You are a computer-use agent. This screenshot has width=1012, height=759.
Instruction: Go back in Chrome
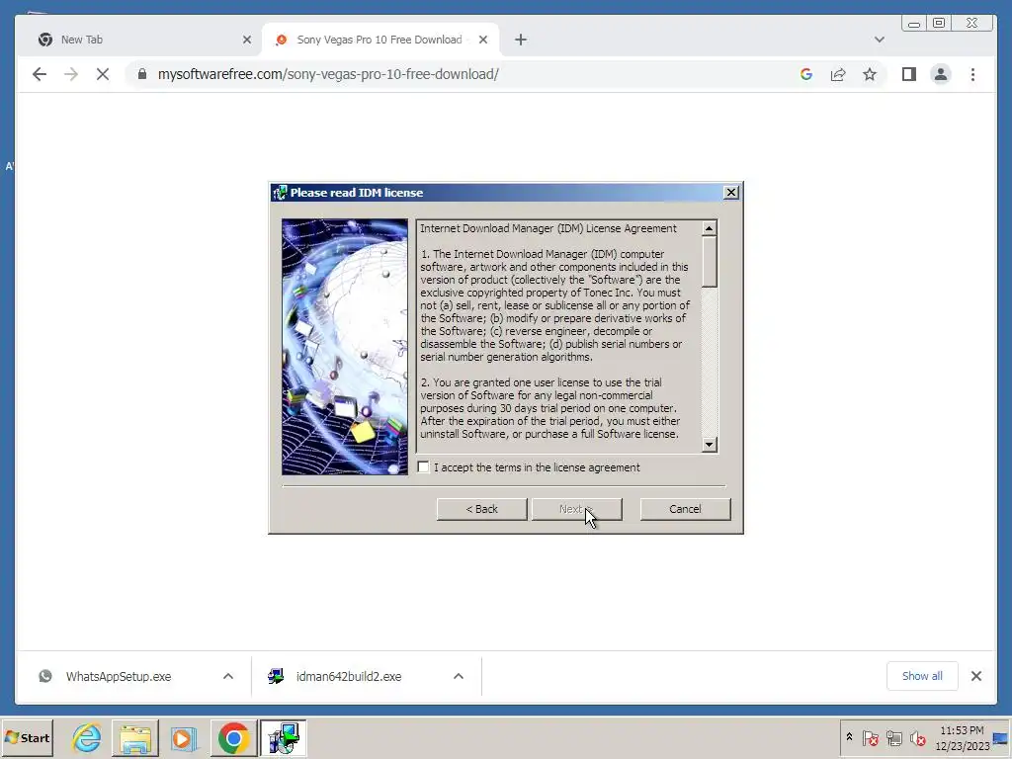click(40, 74)
